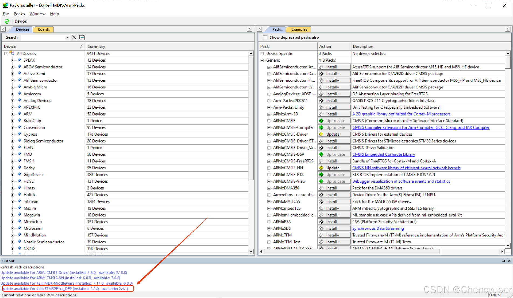
Task: Click the green diamond icon for ARM::CMSIS-RTX
Action: [321, 175]
